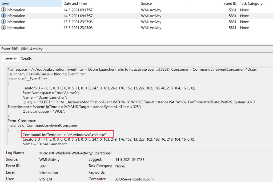
Task: Switch to the General tab
Action: pyautogui.click(x=10, y=58)
